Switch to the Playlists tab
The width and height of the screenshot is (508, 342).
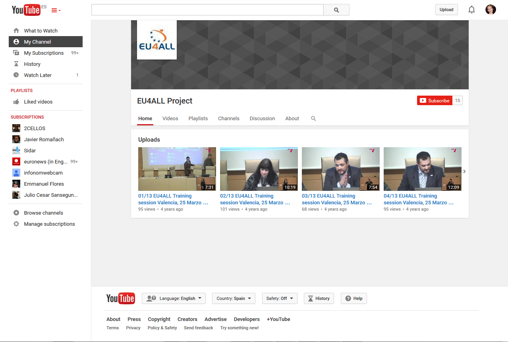point(198,118)
